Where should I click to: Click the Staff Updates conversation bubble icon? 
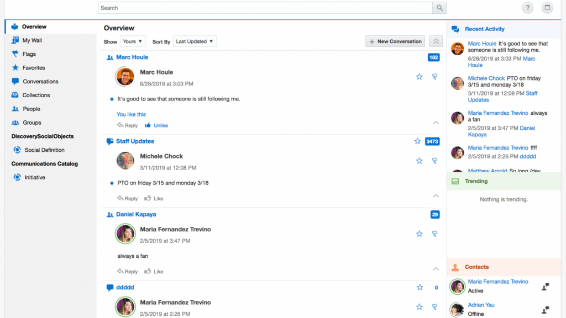click(110, 141)
